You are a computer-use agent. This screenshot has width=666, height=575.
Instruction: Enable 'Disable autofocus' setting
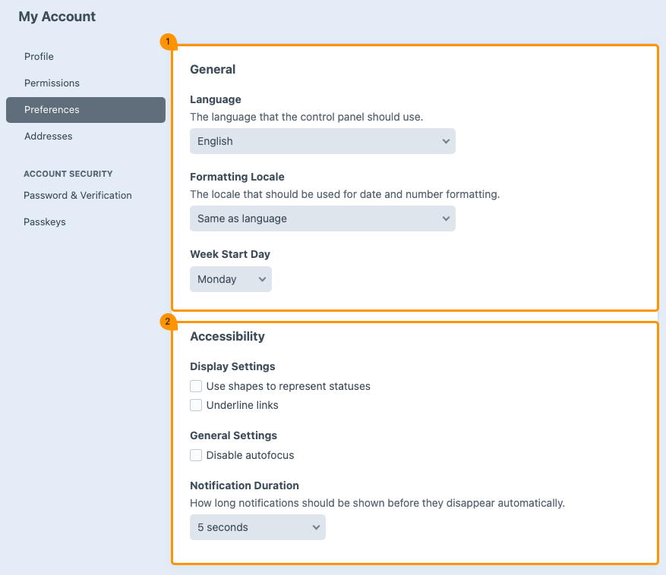(196, 455)
